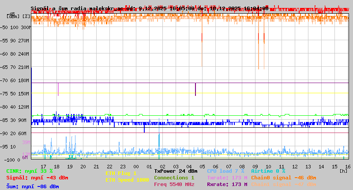
Task: Click the 'Freq 5540 MHz' legend label
Action: tap(174, 184)
